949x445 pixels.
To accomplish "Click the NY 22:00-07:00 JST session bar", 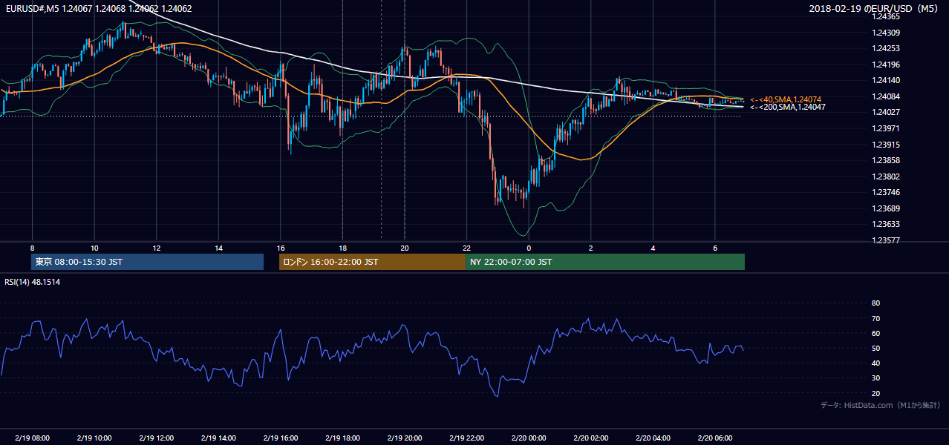I will pyautogui.click(x=605, y=262).
